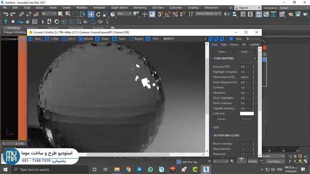Open the Graph Editors menu
Viewport: 310px width, 174px height.
coord(120,8)
